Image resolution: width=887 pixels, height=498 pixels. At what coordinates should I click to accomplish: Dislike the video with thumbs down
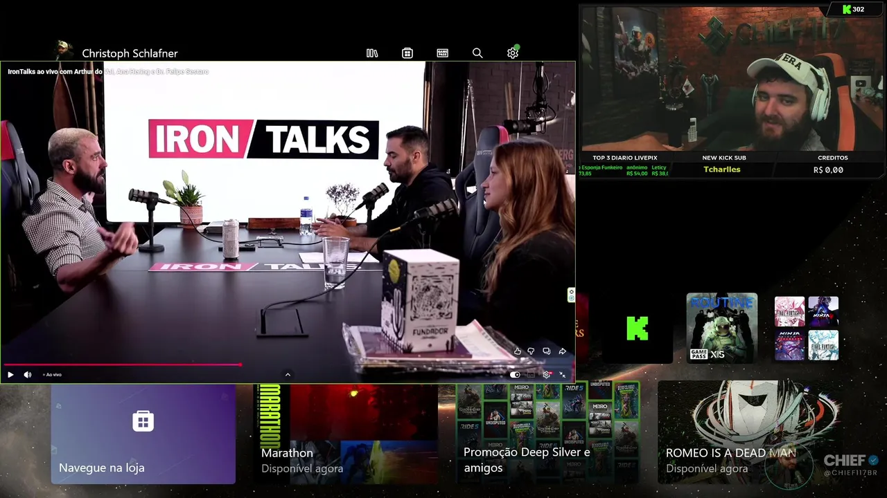[532, 351]
